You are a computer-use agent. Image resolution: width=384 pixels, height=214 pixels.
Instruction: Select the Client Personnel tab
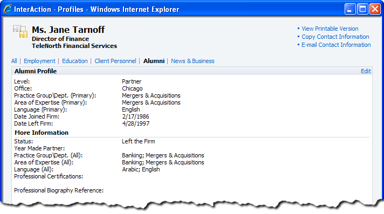click(x=115, y=61)
